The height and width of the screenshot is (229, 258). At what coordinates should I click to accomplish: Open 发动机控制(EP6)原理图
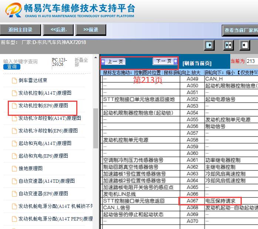pos(43,105)
